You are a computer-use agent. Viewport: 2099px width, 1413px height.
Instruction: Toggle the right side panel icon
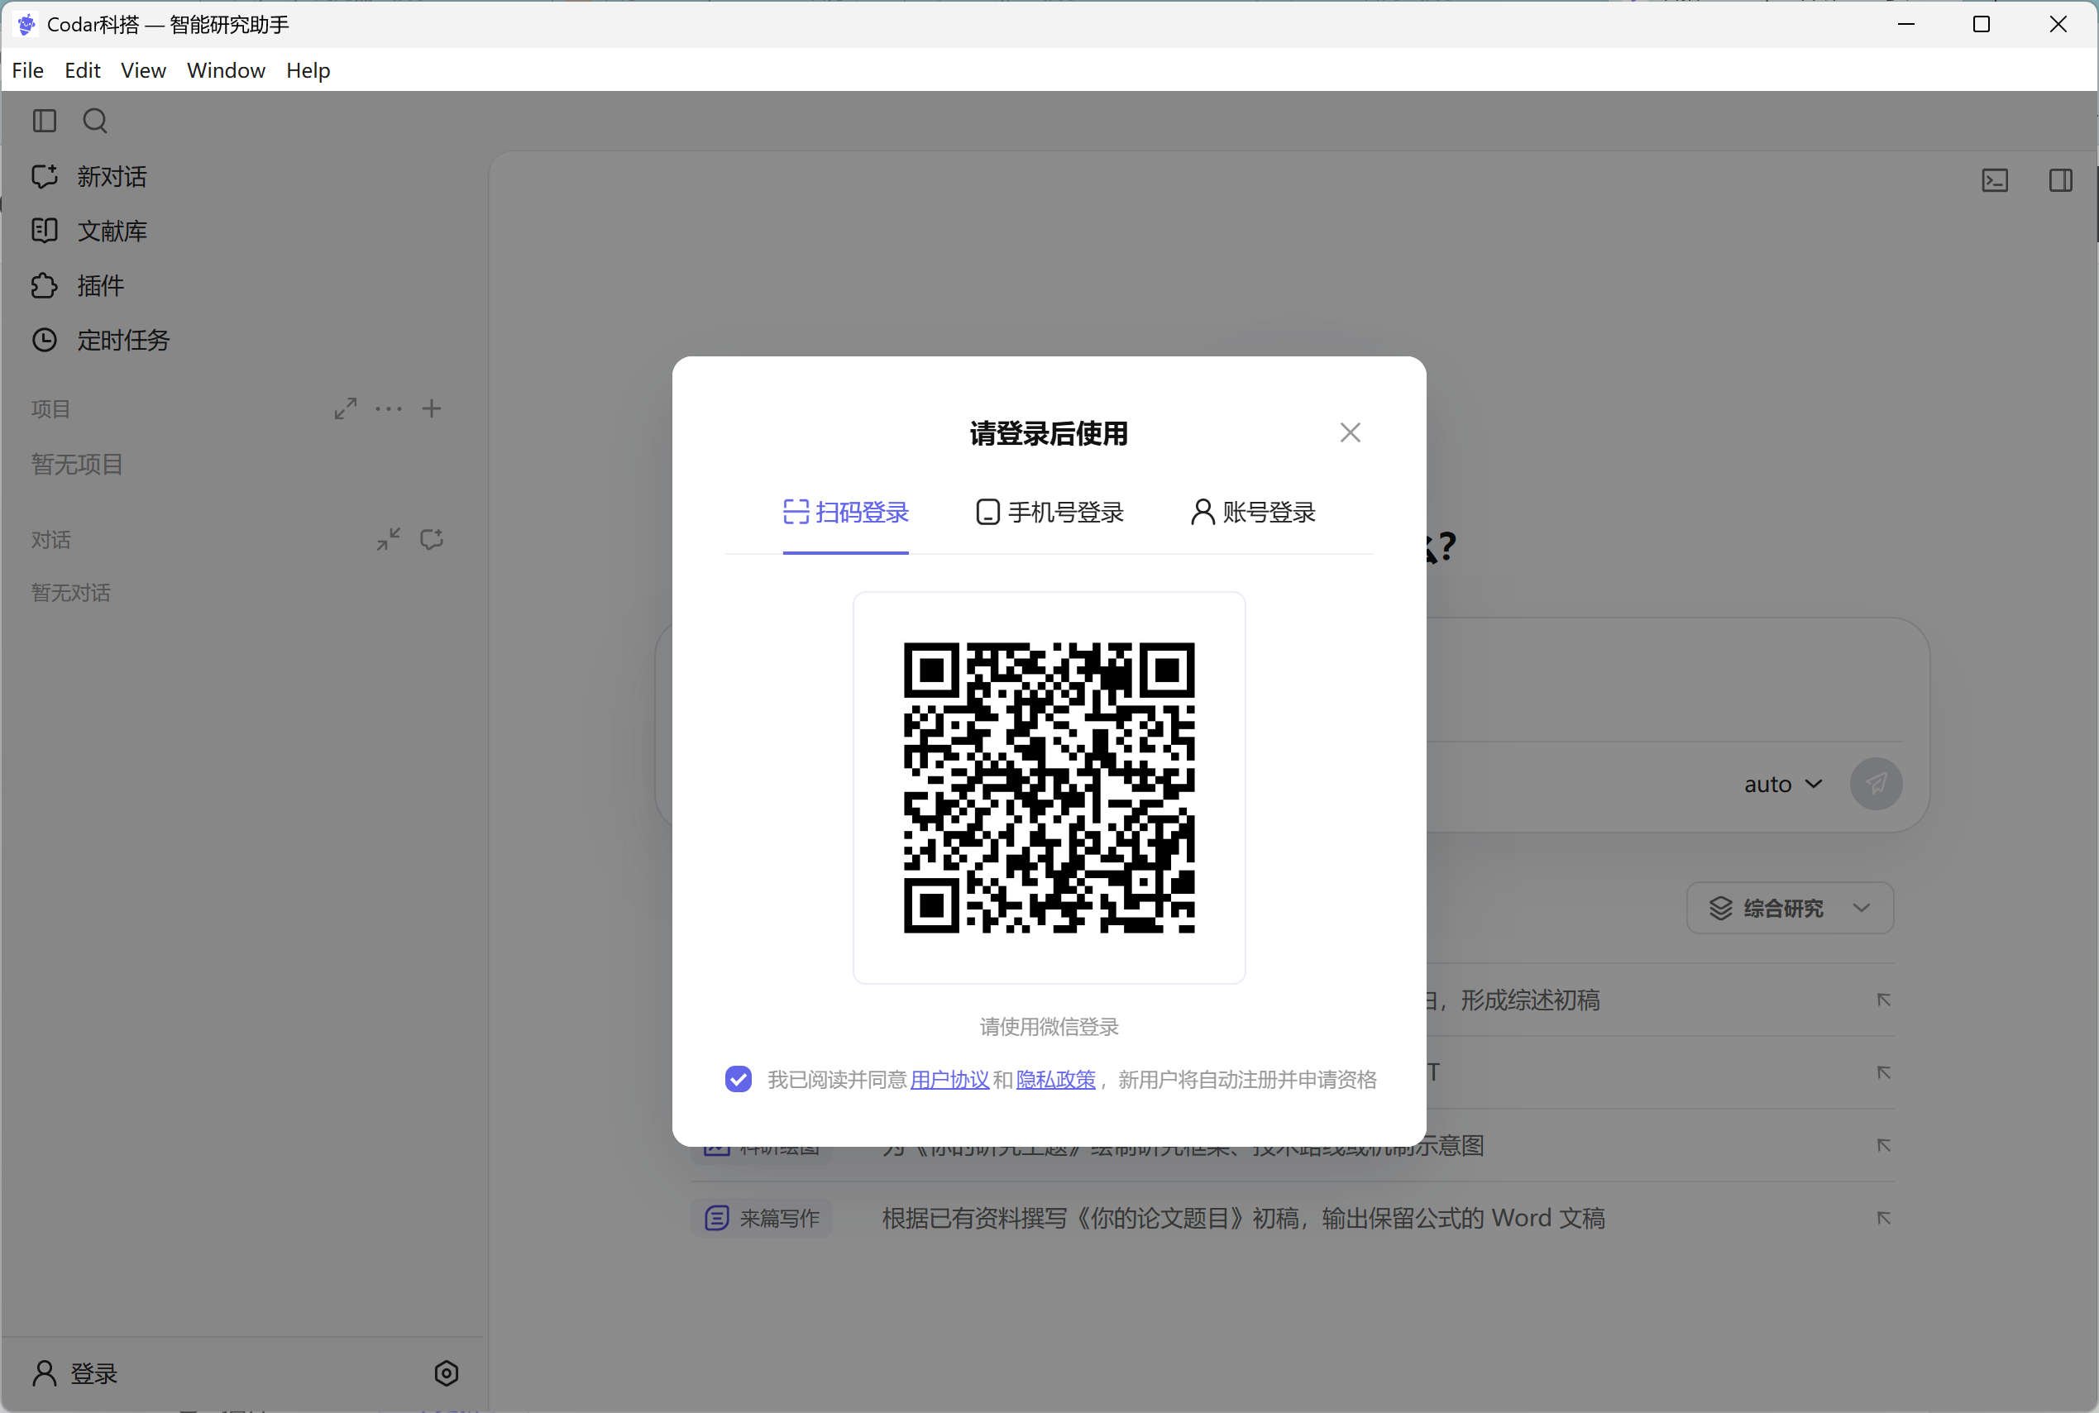tap(2060, 181)
